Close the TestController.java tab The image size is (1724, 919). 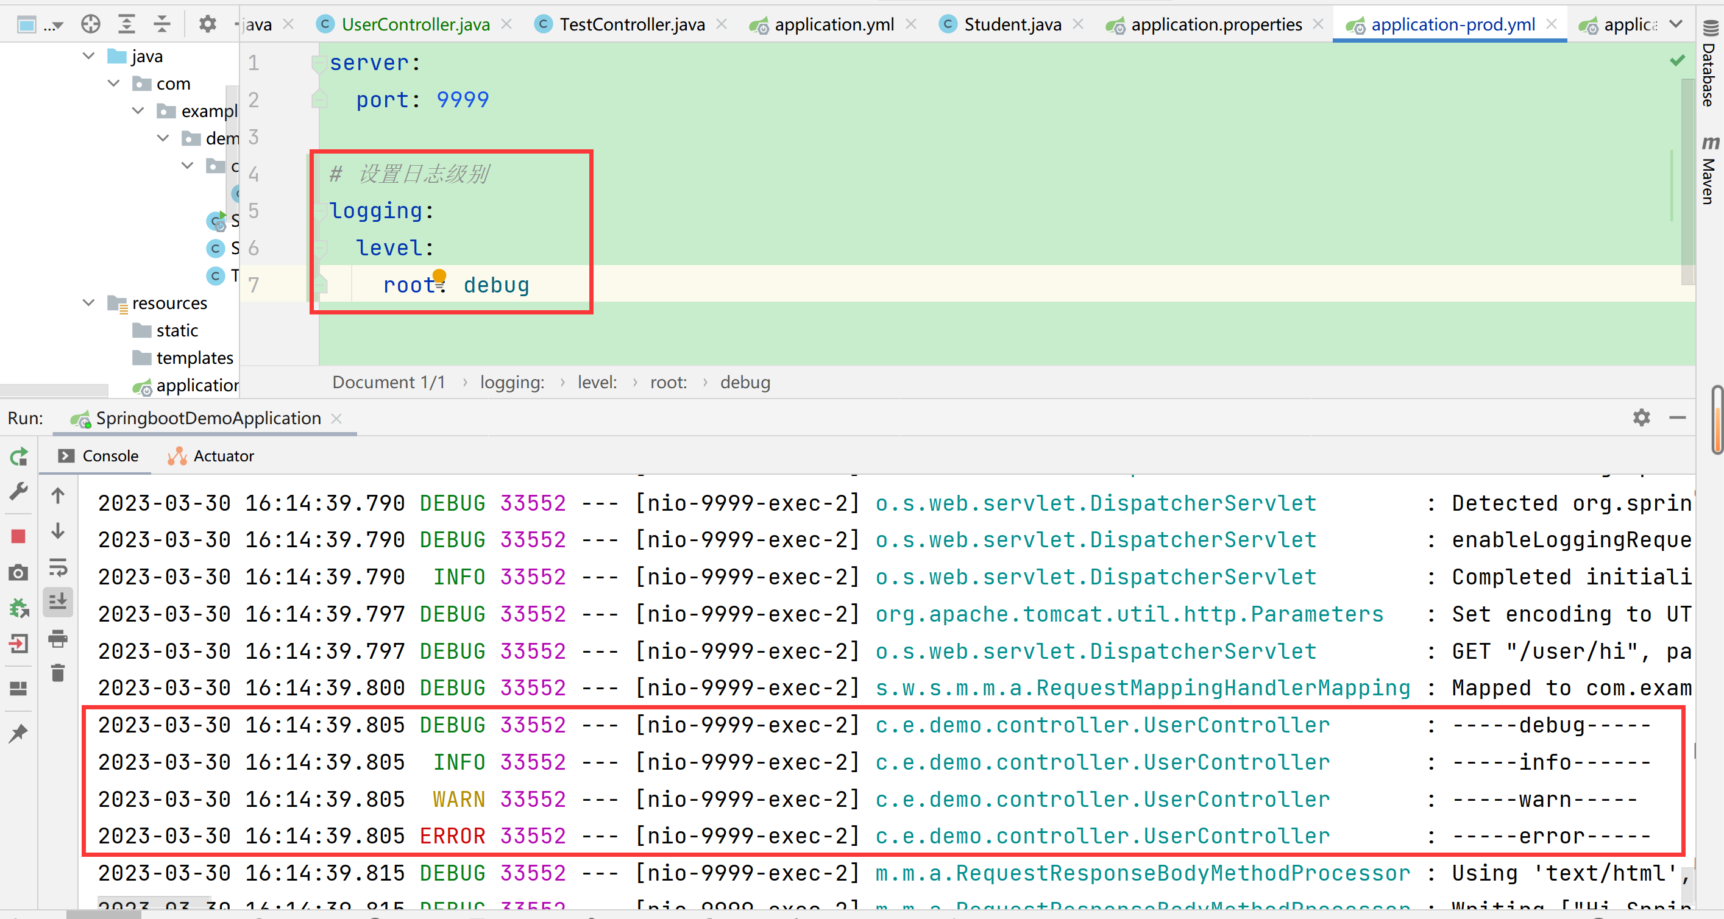click(722, 25)
